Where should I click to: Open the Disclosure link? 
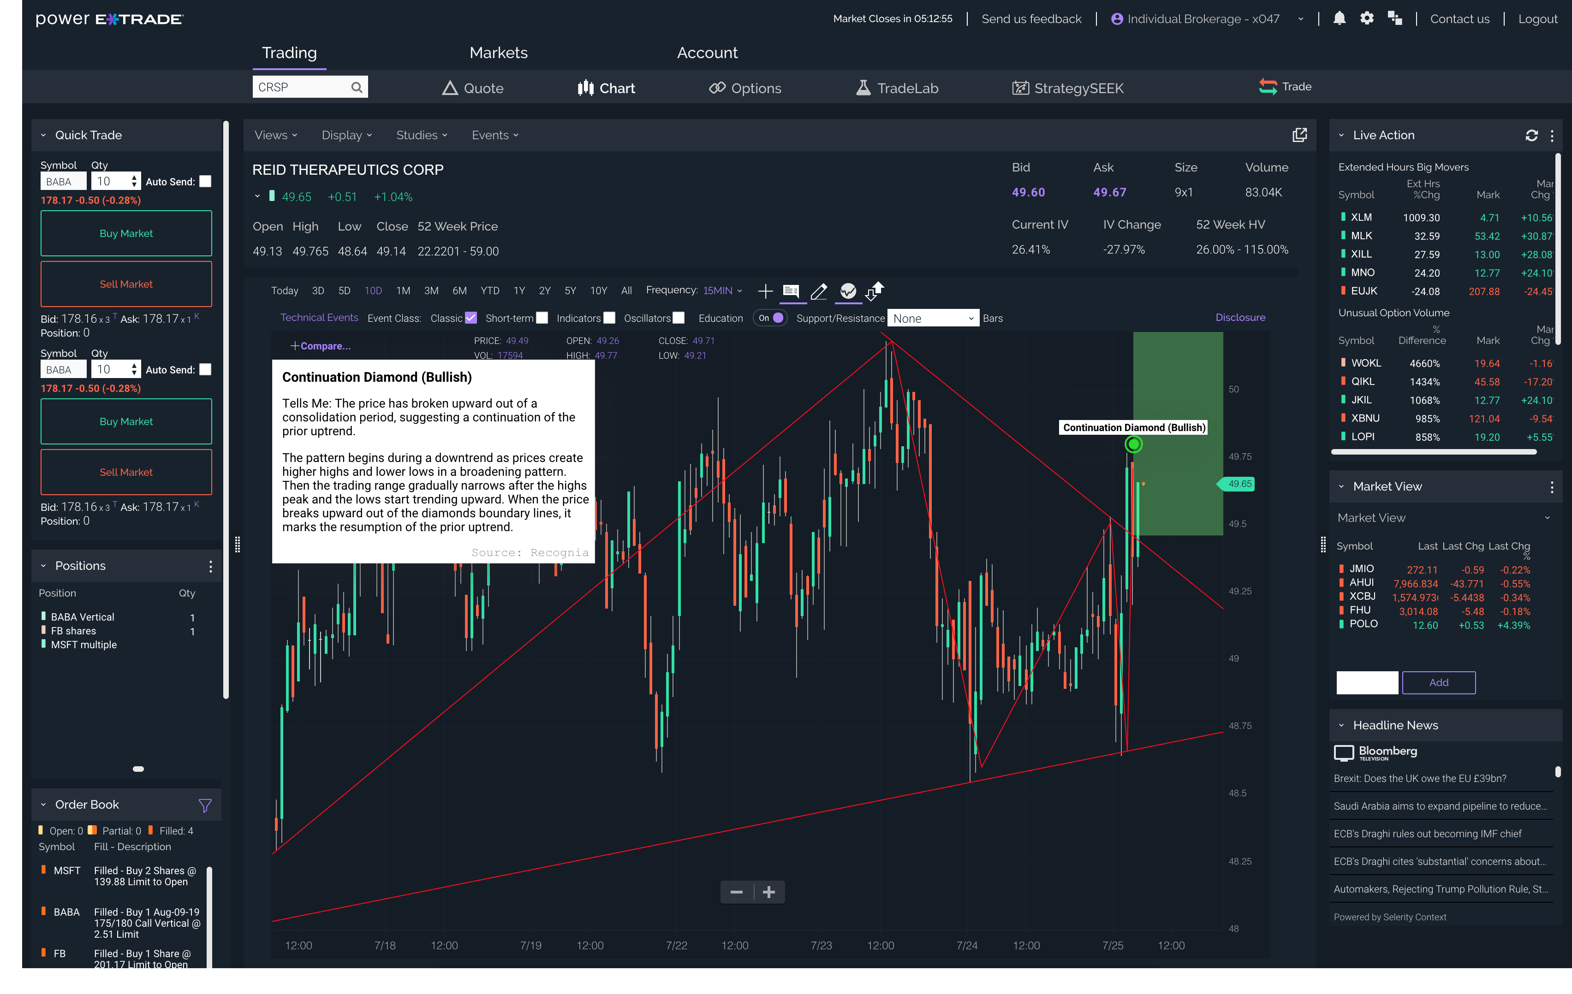[1240, 318]
